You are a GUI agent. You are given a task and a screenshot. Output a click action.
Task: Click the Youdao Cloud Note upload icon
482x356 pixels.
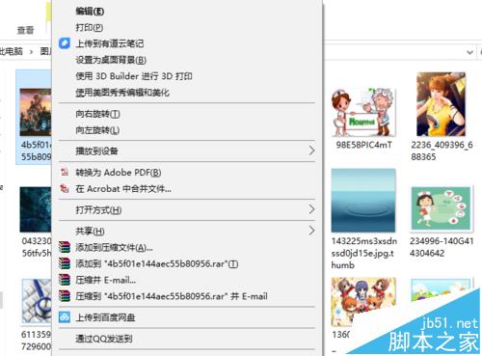(x=65, y=43)
